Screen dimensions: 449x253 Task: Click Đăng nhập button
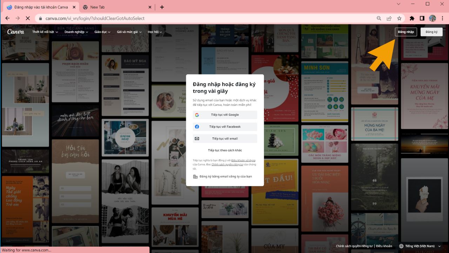click(406, 32)
